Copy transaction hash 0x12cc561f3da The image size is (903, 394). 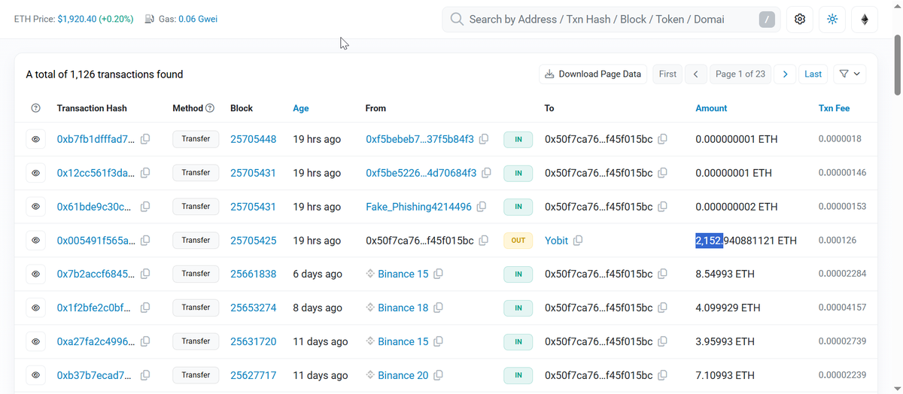(145, 173)
